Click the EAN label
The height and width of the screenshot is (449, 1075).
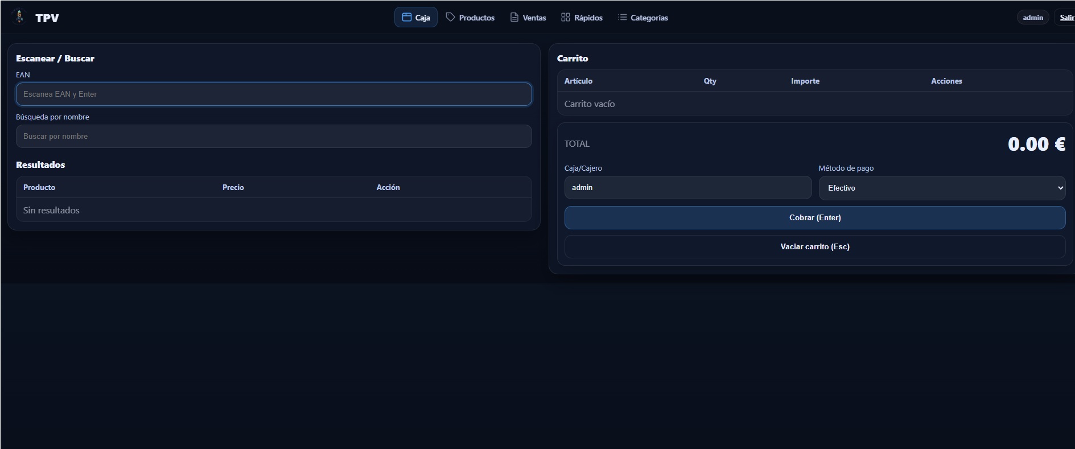(x=23, y=75)
